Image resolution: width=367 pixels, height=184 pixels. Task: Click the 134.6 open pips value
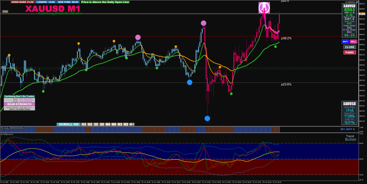(x=349, y=110)
